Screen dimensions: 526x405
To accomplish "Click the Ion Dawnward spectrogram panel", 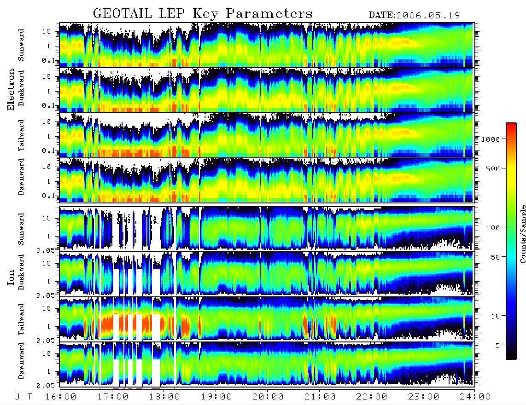I will (267, 364).
